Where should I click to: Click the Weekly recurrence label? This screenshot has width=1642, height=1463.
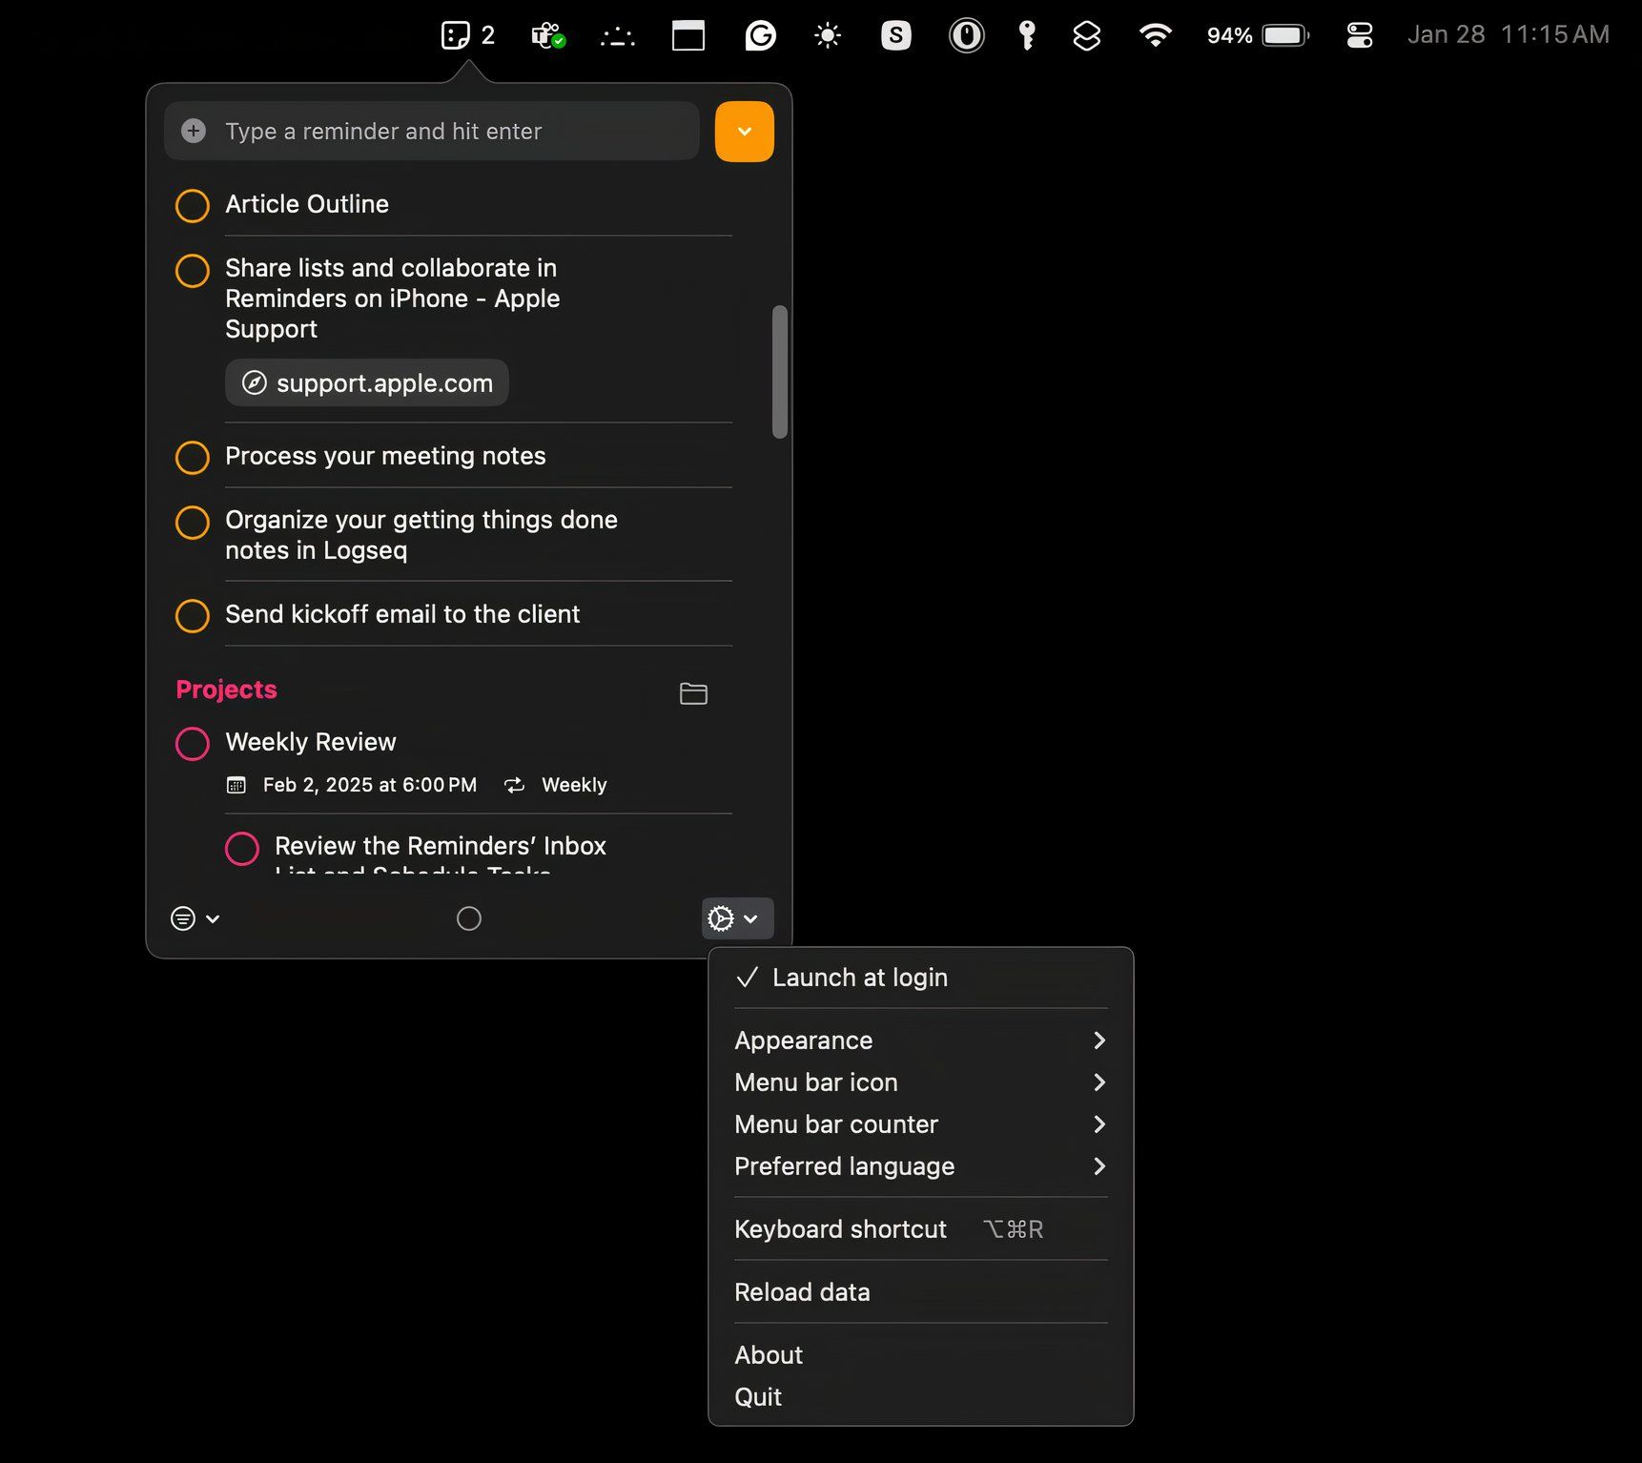(574, 785)
